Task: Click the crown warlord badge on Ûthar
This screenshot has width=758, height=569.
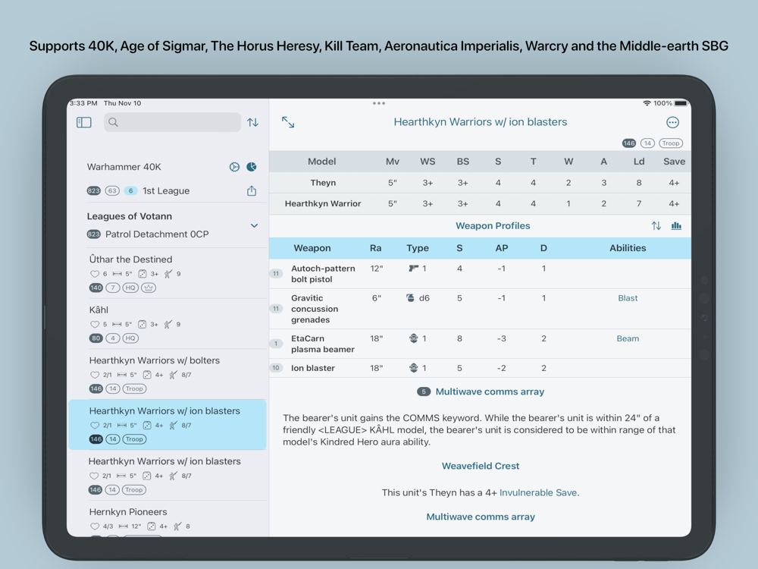Action: tap(149, 288)
